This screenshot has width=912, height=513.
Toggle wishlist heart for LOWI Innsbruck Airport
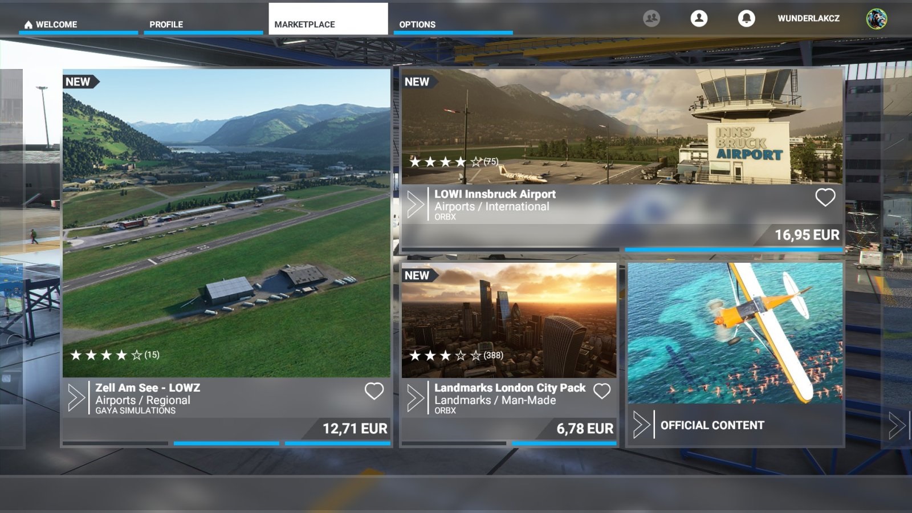825,197
